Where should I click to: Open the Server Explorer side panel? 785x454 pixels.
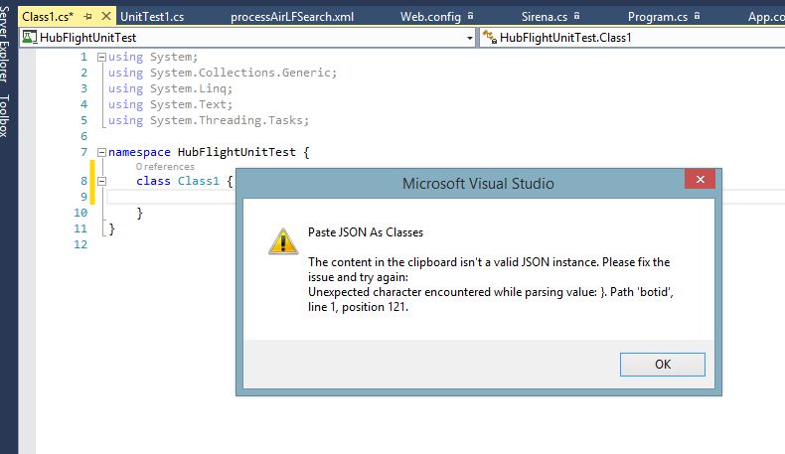click(x=5, y=44)
